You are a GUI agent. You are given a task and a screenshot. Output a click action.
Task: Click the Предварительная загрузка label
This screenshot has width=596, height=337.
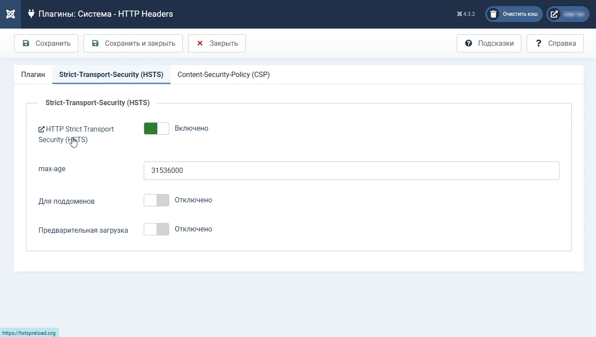84,231
